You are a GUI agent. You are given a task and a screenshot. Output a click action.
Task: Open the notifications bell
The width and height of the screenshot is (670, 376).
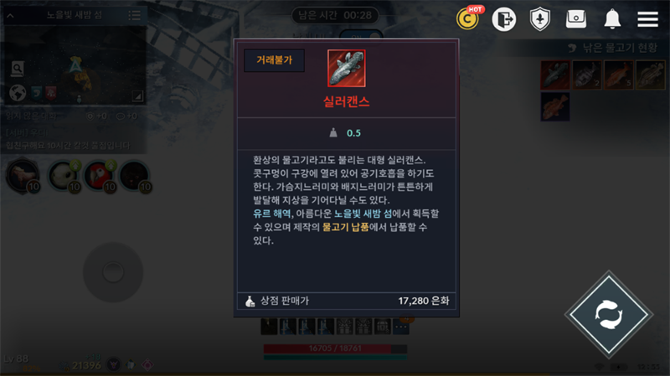coord(612,19)
